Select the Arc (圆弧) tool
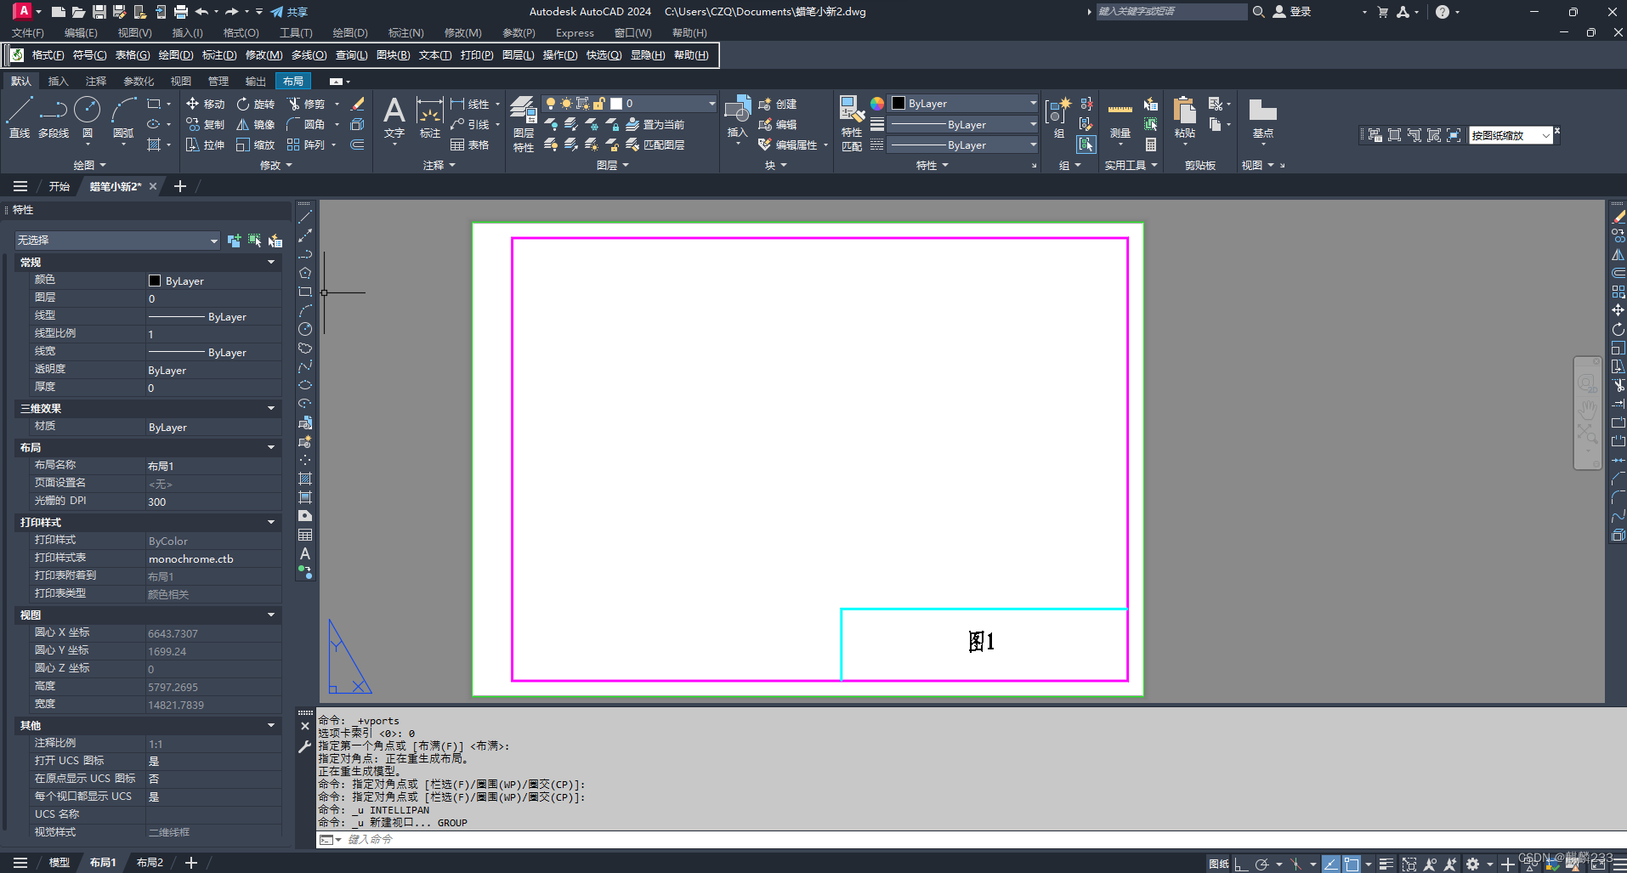The height and width of the screenshot is (873, 1627). 123,117
